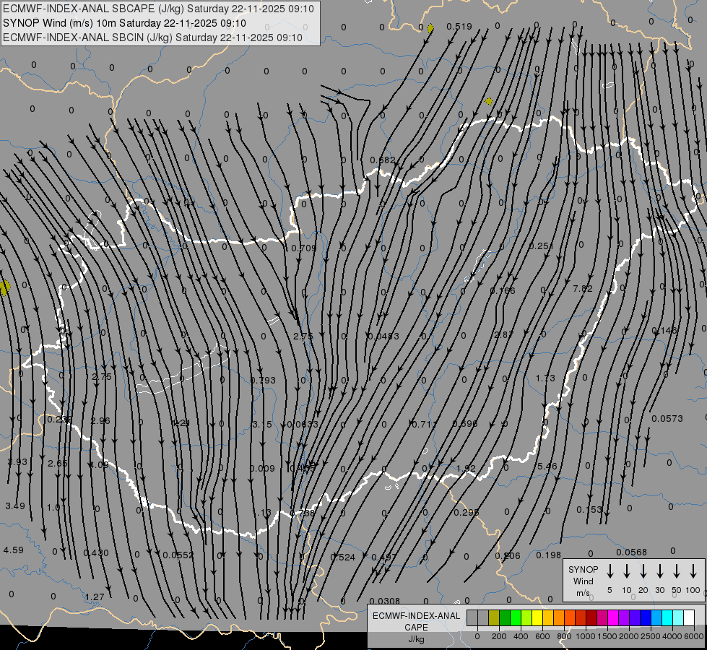
Task: Click the 0.198 value on the map
Action: coord(548,555)
